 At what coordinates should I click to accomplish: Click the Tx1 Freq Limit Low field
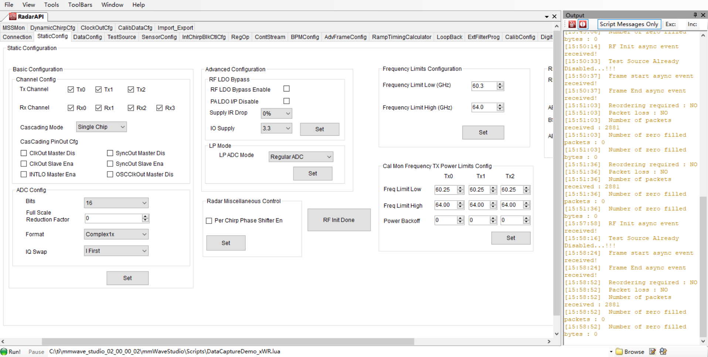click(480, 190)
